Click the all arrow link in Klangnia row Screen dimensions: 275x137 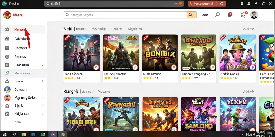pos(248,92)
